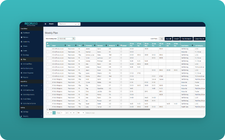Viewport: 225px width, 140px height.
Task: Click the Edits/Adjustments sidebar icon
Action: 21,94
